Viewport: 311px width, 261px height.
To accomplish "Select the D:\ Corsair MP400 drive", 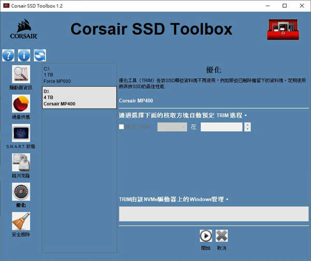I will coord(79,98).
